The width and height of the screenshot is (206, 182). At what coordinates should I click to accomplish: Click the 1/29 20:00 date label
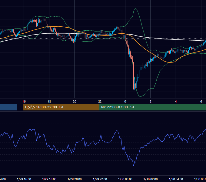click(75, 179)
